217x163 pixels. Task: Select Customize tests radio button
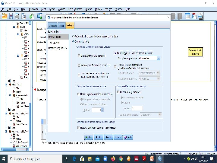[x=73, y=42]
